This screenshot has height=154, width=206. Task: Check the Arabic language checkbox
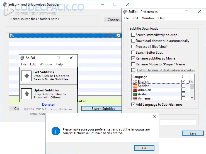(x=183, y=94)
